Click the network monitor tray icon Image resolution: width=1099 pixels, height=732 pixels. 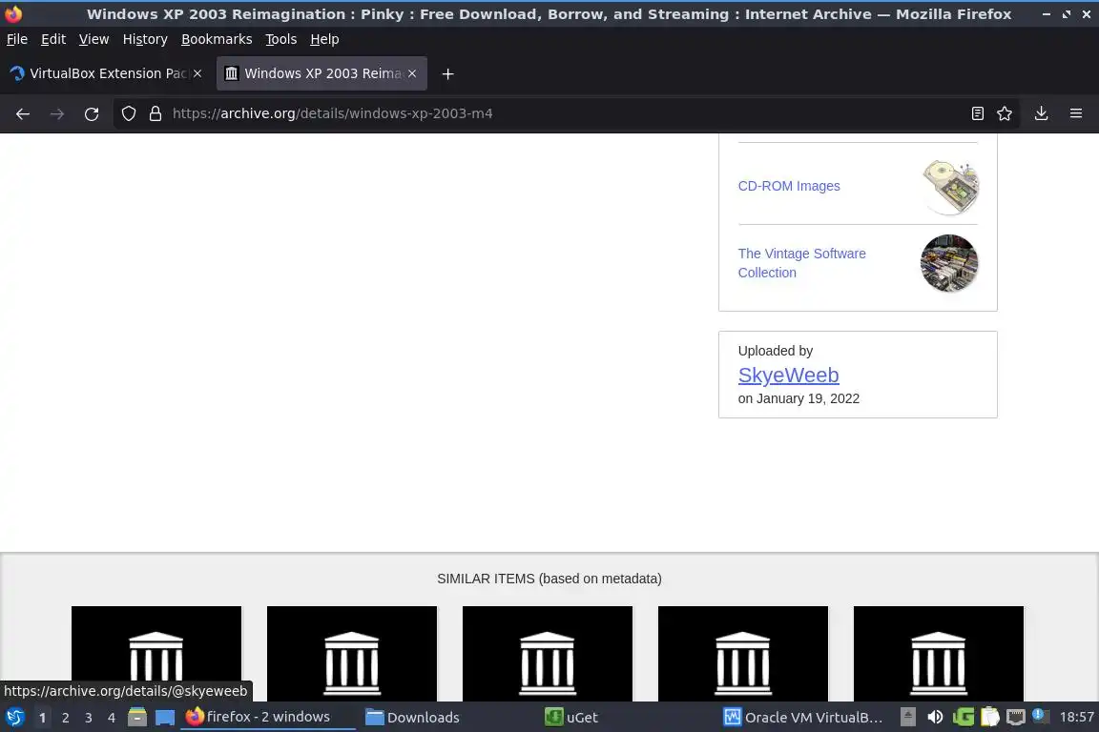coord(1016,718)
